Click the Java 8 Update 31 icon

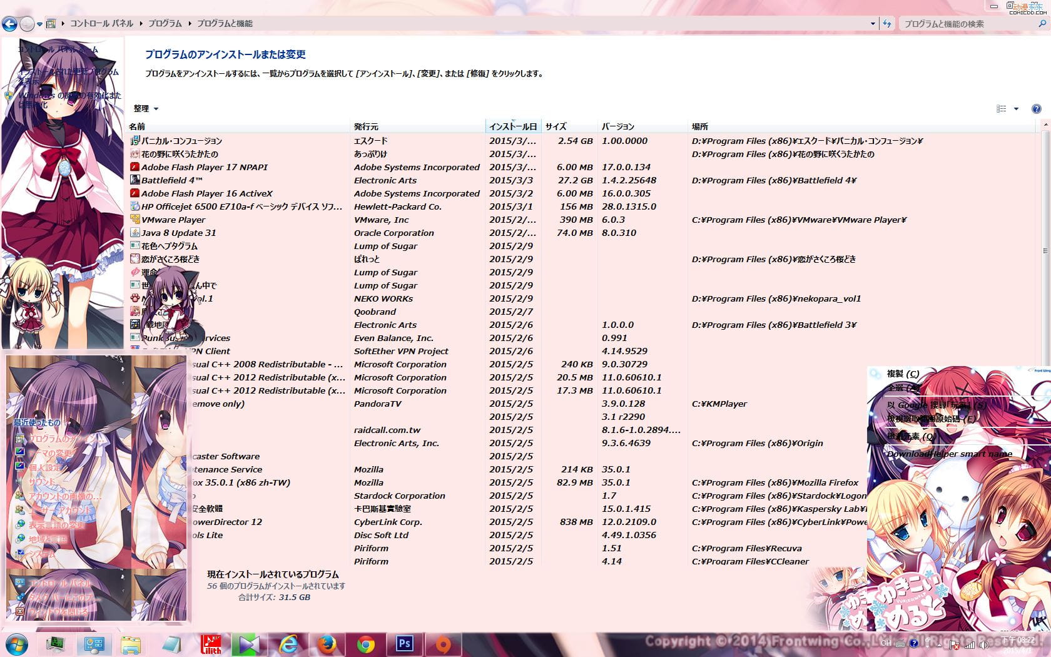tap(135, 233)
